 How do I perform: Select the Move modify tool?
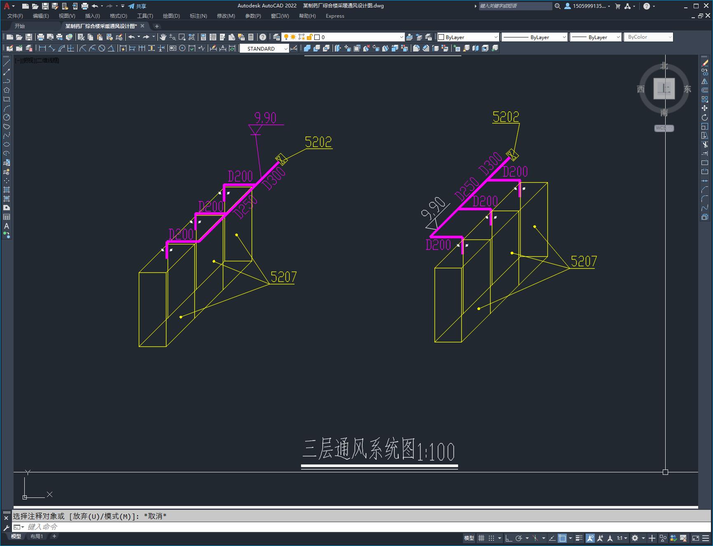tap(705, 108)
